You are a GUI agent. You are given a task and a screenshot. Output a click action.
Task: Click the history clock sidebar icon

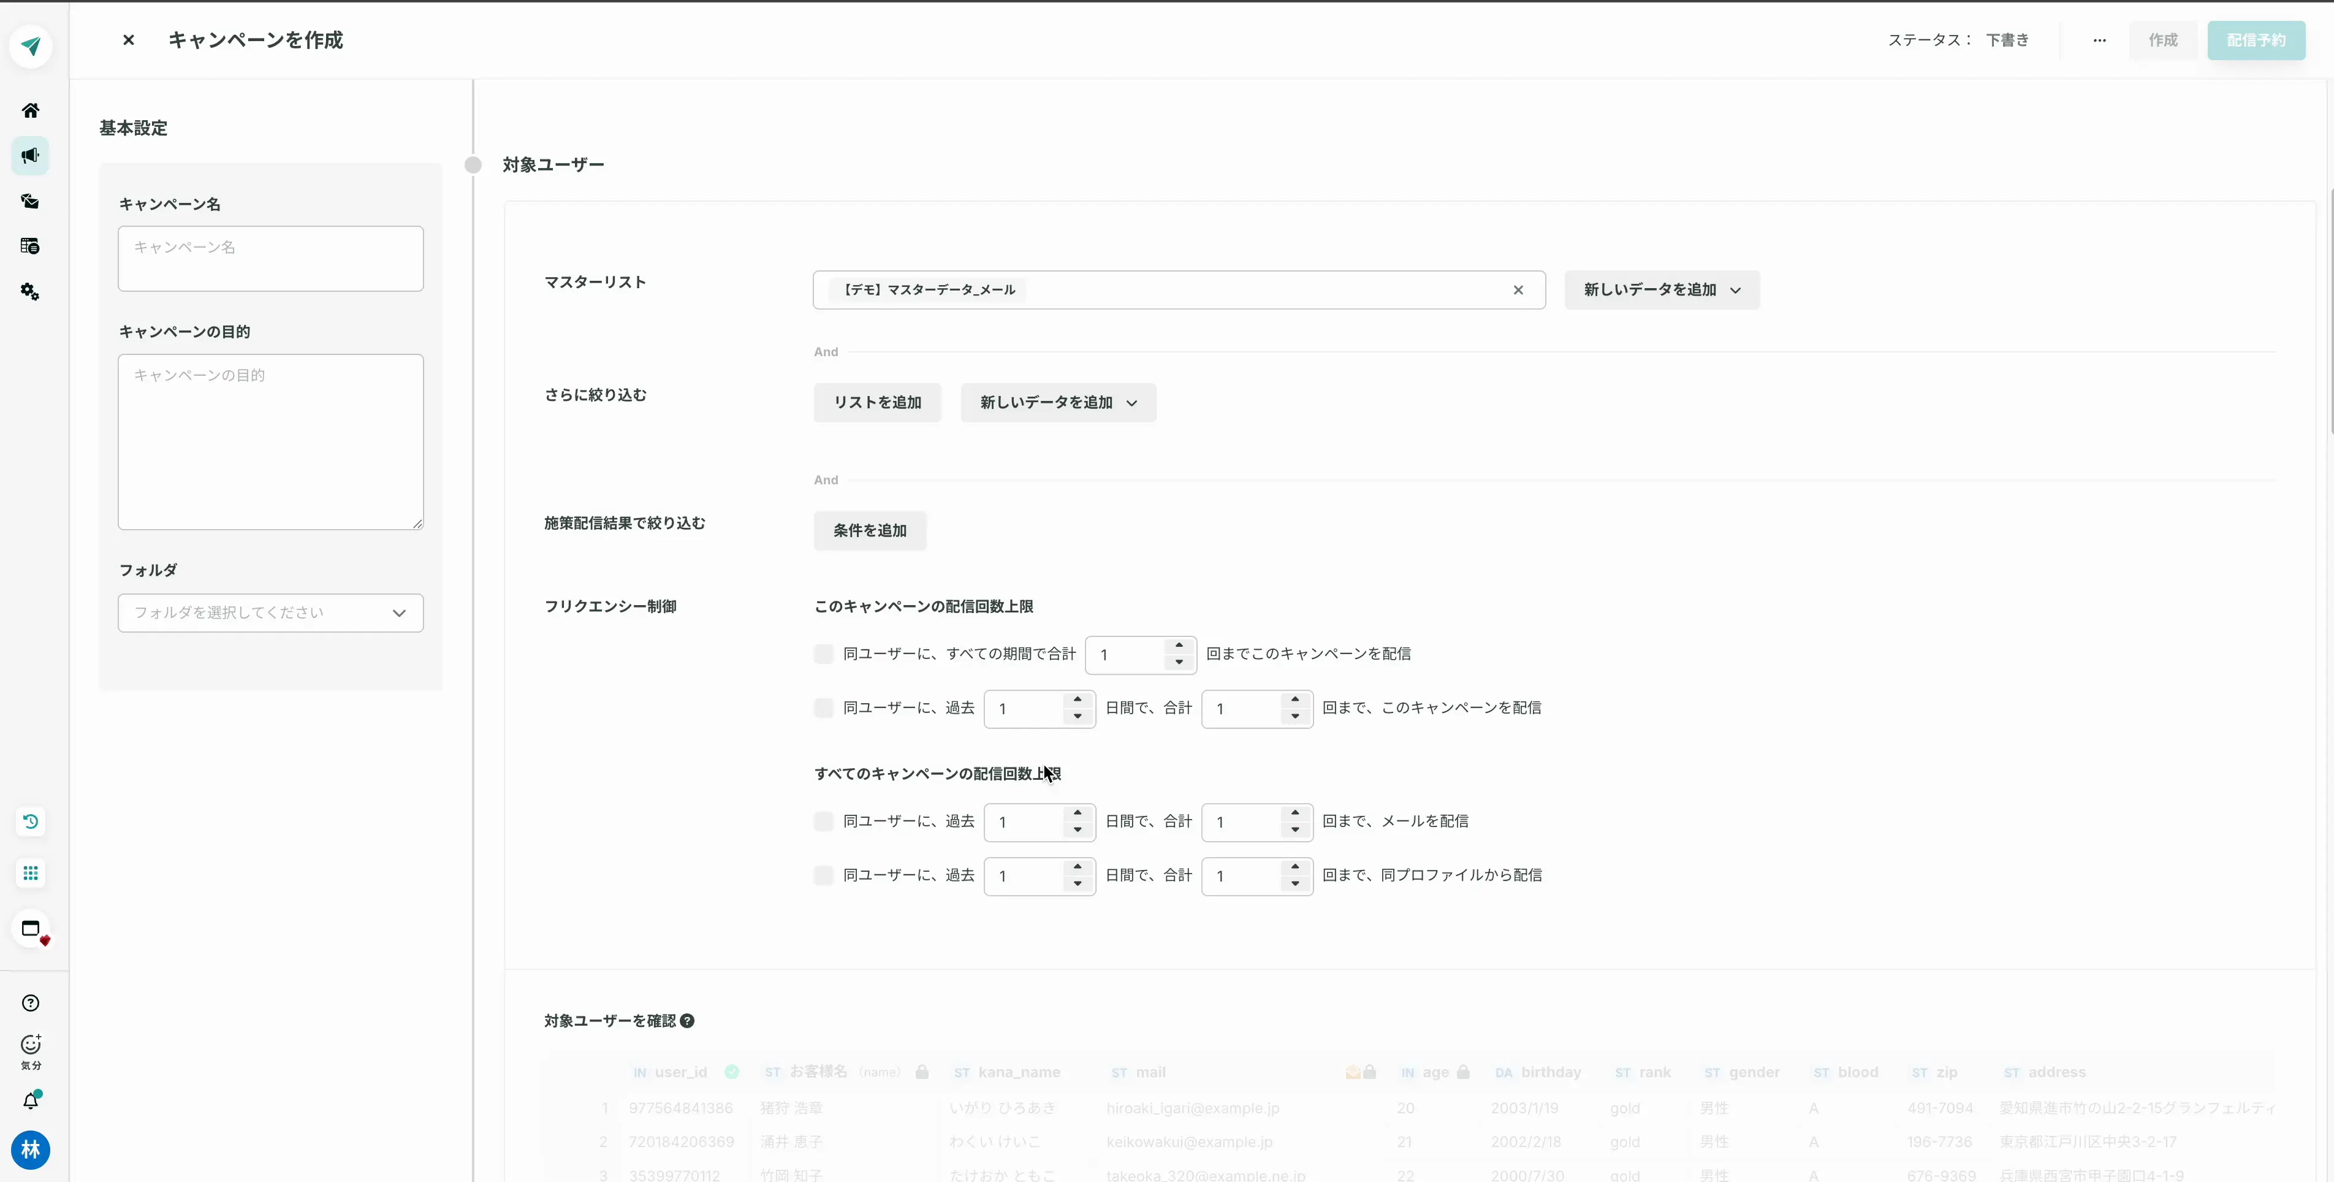(x=30, y=822)
